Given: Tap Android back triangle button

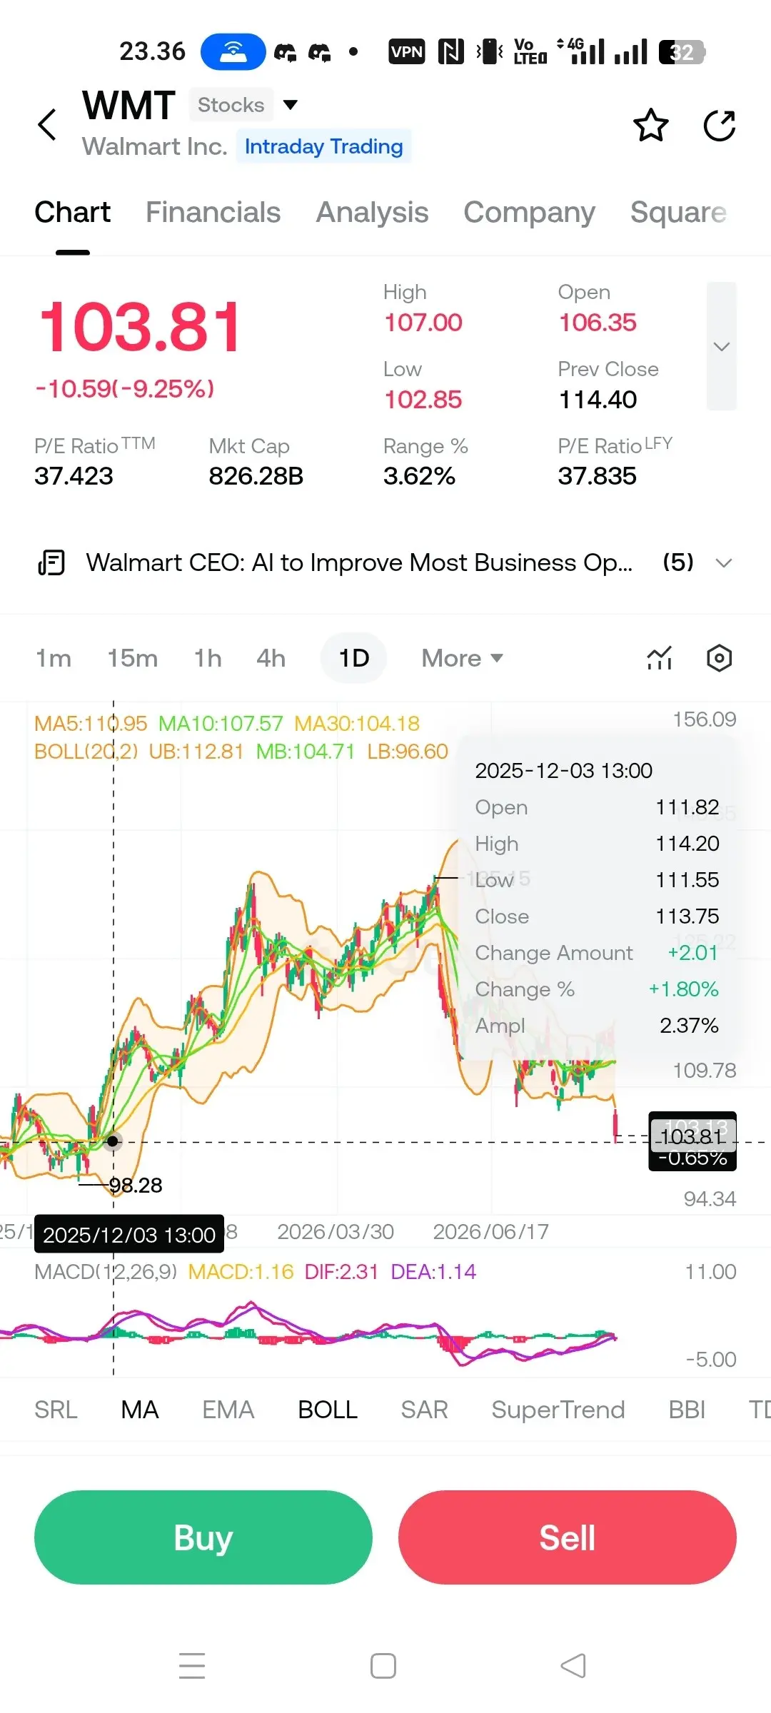Looking at the screenshot, I should [573, 1665].
